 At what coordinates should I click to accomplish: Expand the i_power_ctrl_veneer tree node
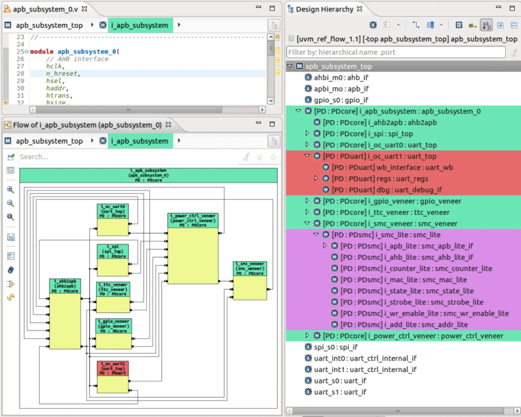pos(307,335)
